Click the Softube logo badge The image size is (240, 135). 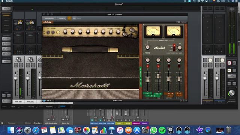click(x=48, y=22)
